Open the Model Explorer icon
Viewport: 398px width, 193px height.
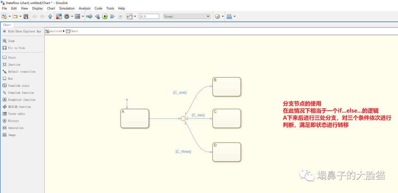pos(77,17)
